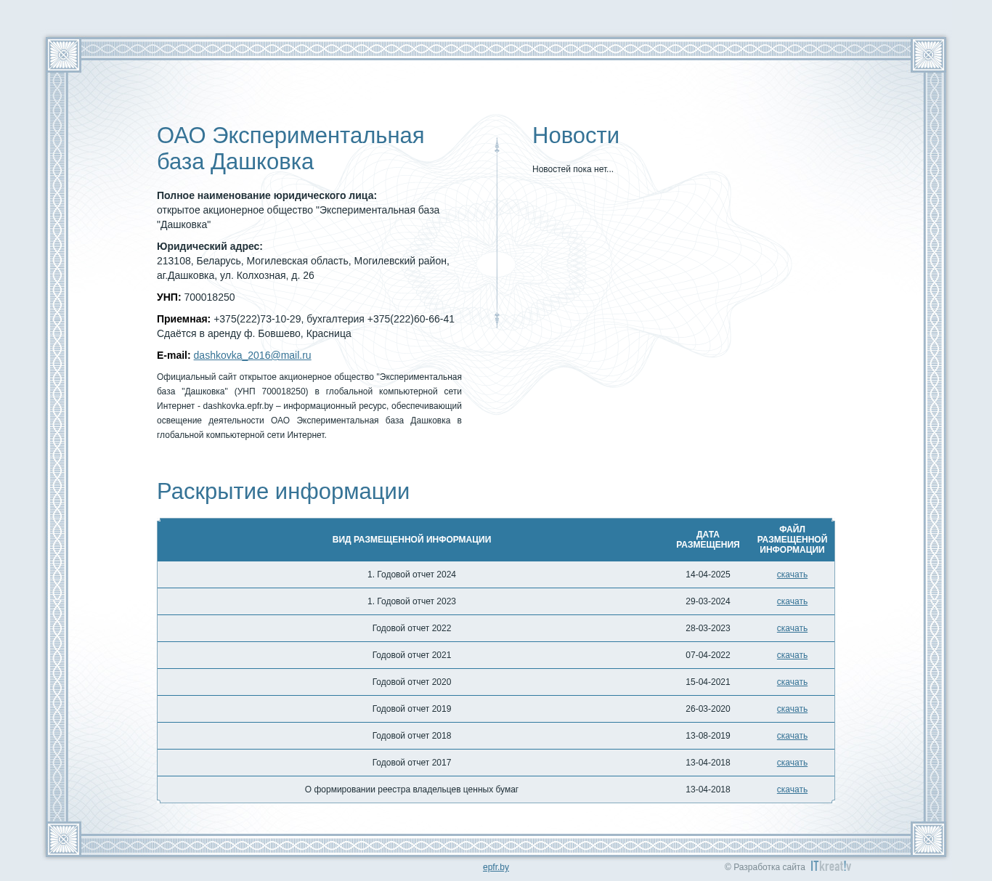Click the ДАТА РАЗМЕЩЕНИЯ column header
This screenshot has height=881, width=992.
click(708, 540)
